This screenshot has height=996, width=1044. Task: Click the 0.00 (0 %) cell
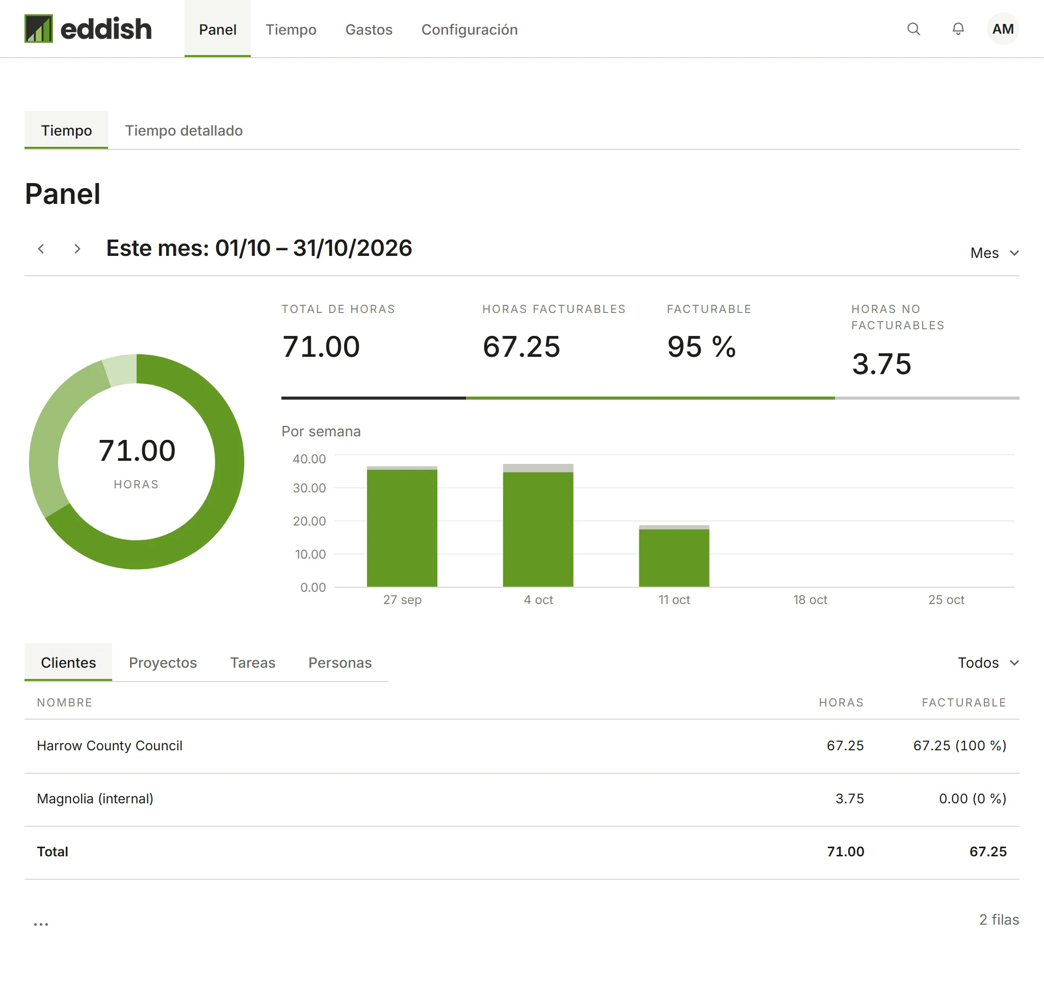point(972,799)
